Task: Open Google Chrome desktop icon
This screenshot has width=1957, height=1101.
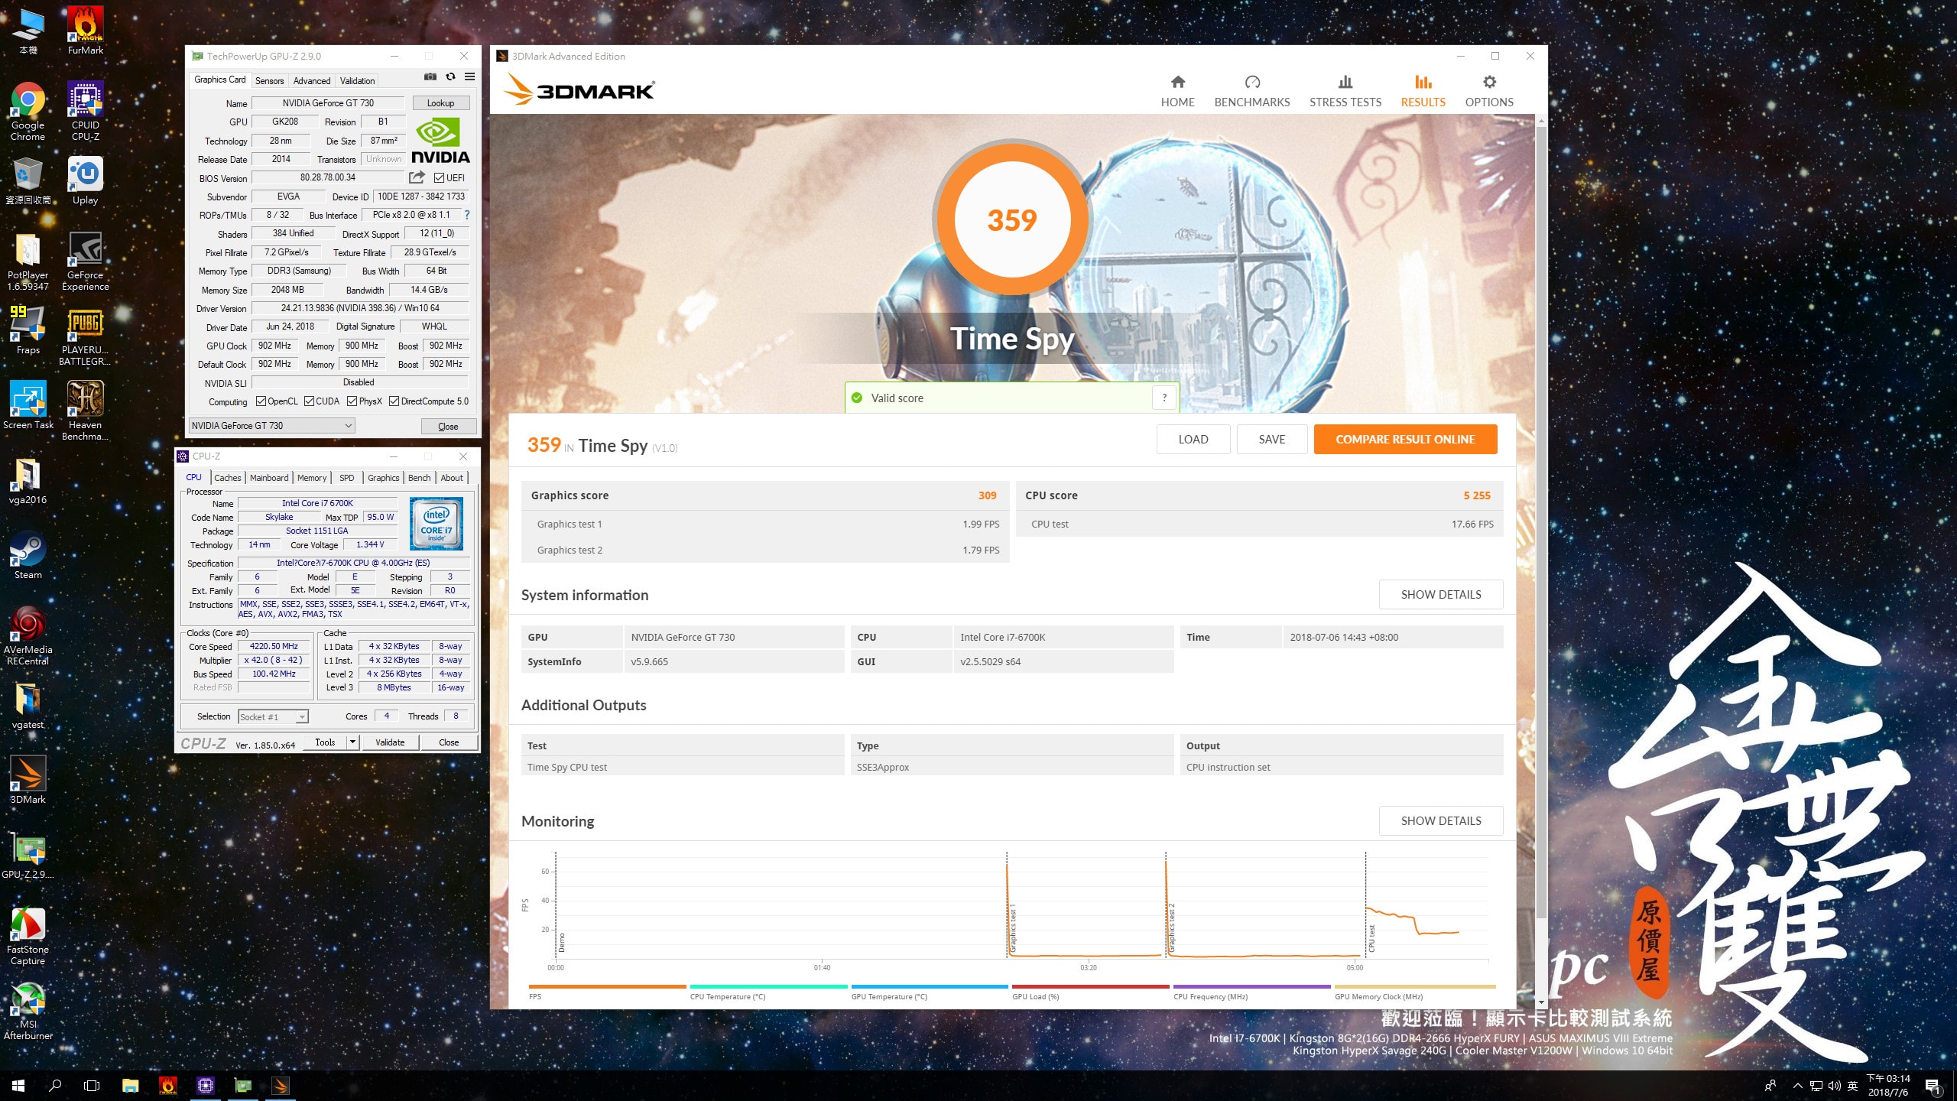Action: click(x=28, y=112)
